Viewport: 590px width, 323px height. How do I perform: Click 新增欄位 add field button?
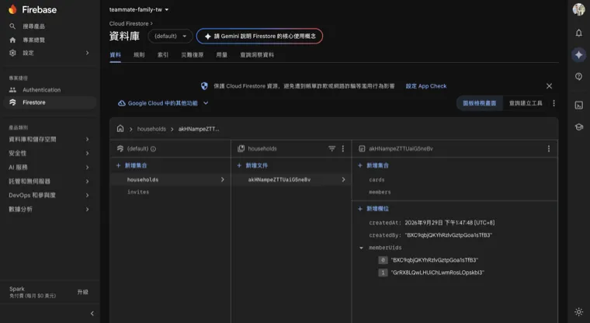point(373,209)
